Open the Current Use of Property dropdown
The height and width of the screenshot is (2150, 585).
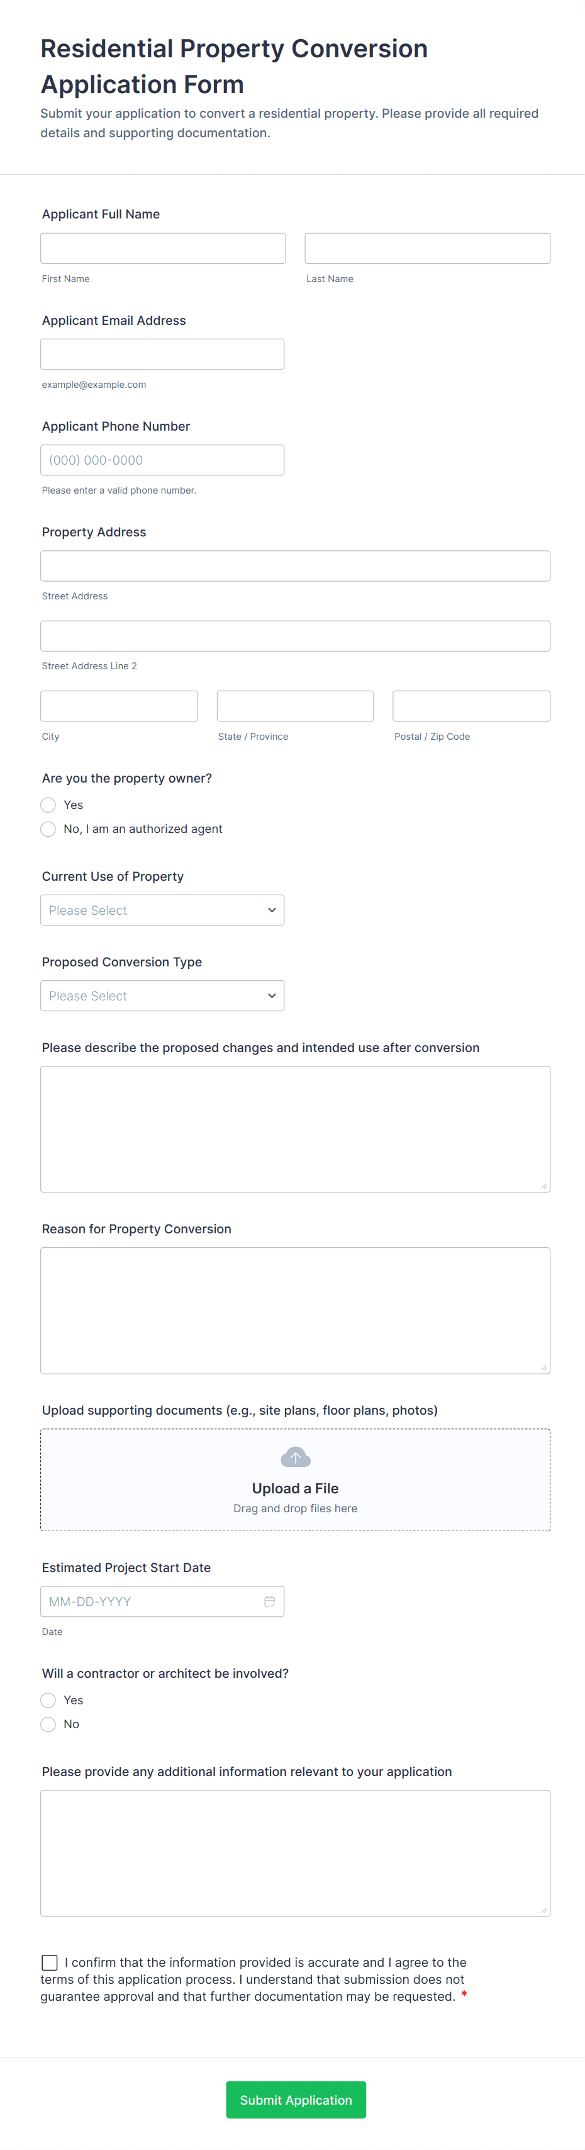coord(162,910)
